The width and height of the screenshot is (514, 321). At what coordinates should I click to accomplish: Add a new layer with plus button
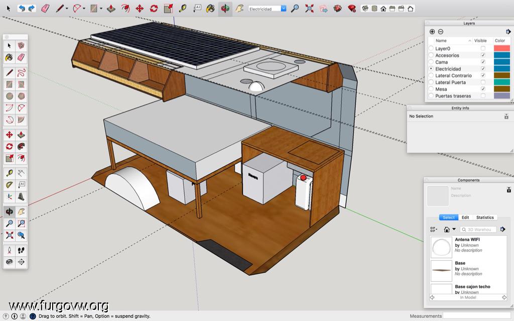coord(432,32)
